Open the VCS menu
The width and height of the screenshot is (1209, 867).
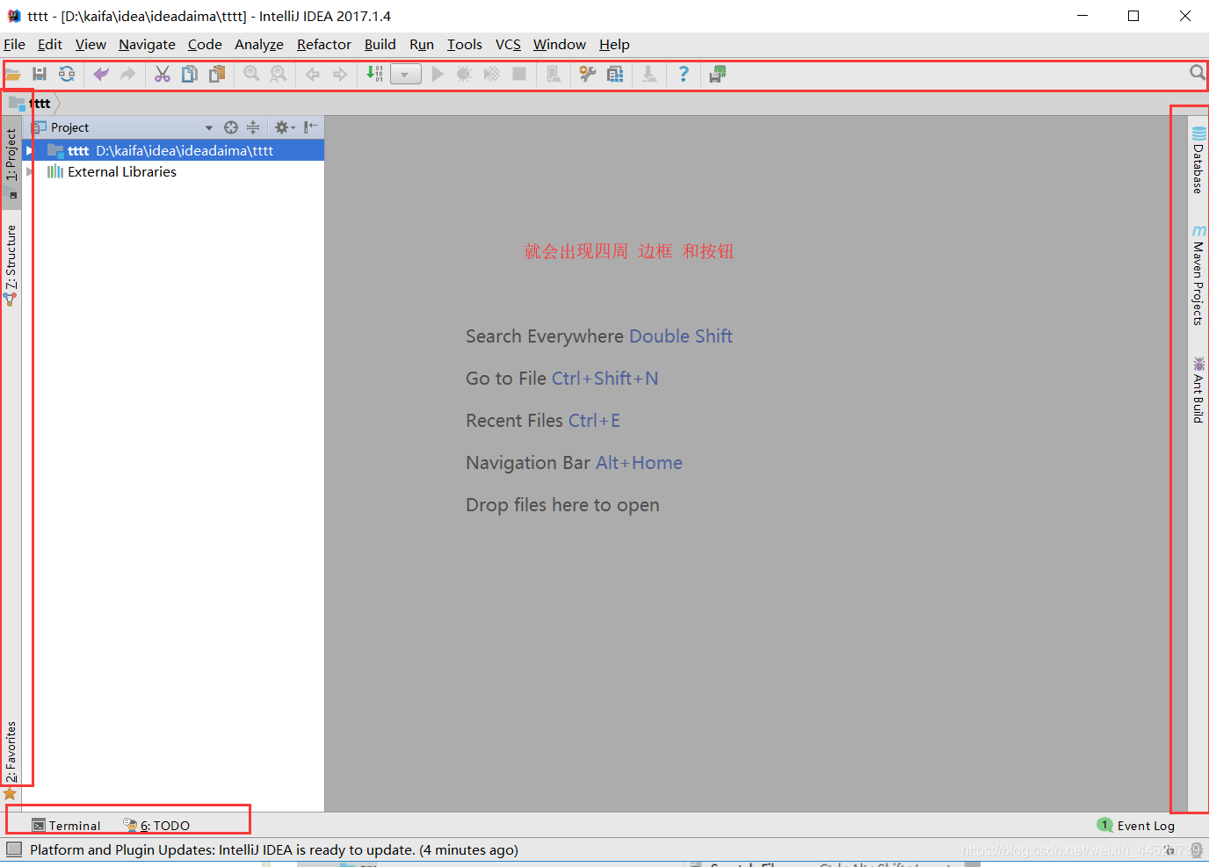(x=508, y=45)
